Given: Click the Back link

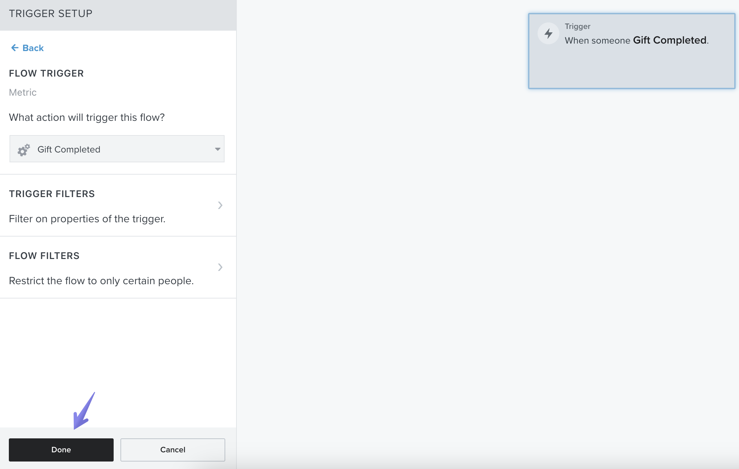Looking at the screenshot, I should coord(33,48).
